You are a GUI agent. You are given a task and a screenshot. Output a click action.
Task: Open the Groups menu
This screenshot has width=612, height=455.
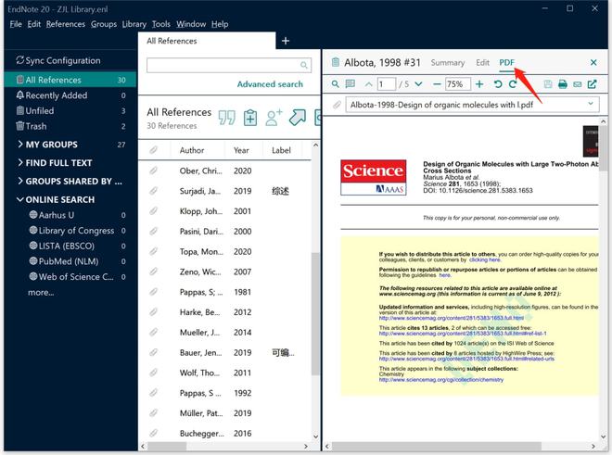104,24
